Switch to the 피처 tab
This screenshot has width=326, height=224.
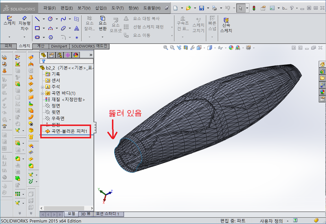tap(8, 46)
